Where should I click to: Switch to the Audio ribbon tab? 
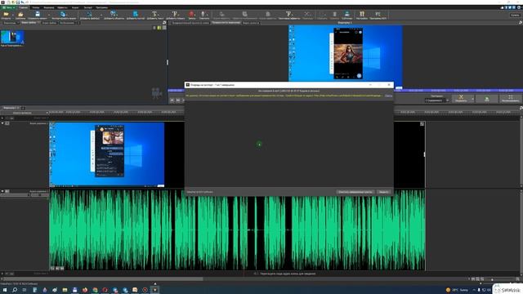75,7
